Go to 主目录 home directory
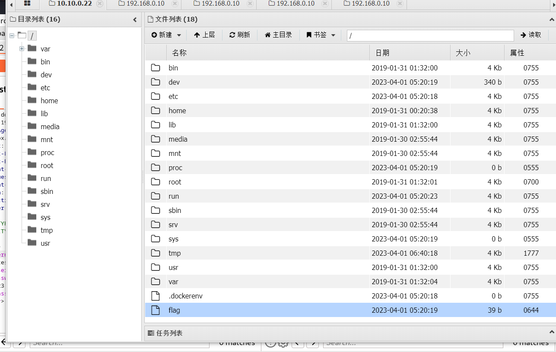Image resolution: width=556 pixels, height=352 pixels. (278, 35)
